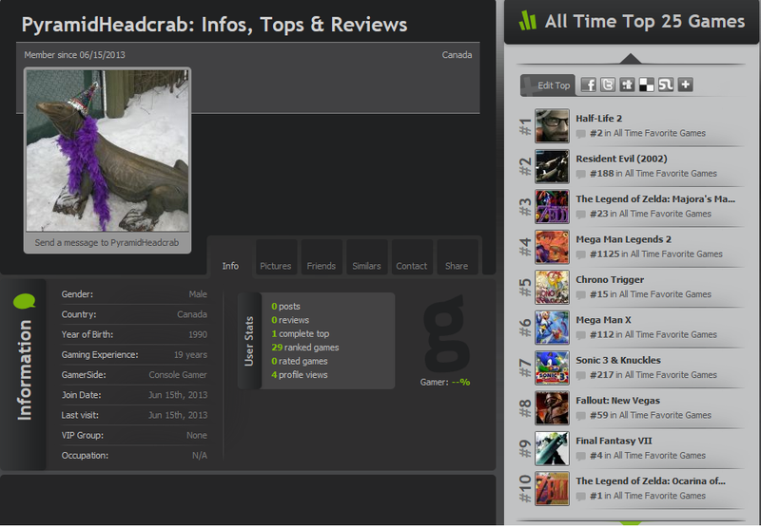Click the Delicious share icon

click(647, 85)
